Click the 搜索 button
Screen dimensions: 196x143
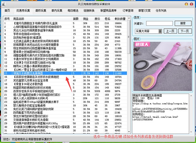point(183,24)
